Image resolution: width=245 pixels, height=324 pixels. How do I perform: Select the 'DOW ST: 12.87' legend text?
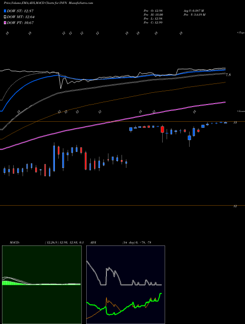coord(20,11)
